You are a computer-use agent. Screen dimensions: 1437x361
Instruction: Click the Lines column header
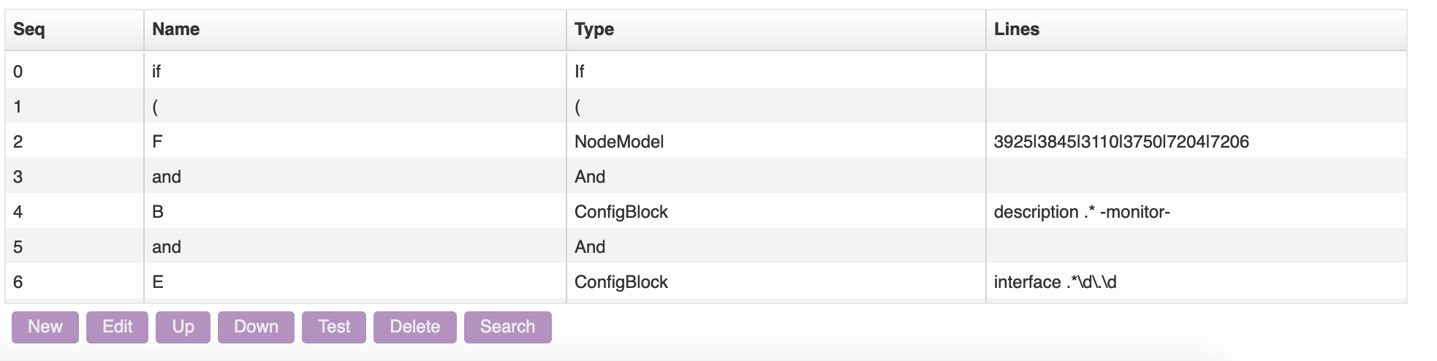tap(1017, 29)
